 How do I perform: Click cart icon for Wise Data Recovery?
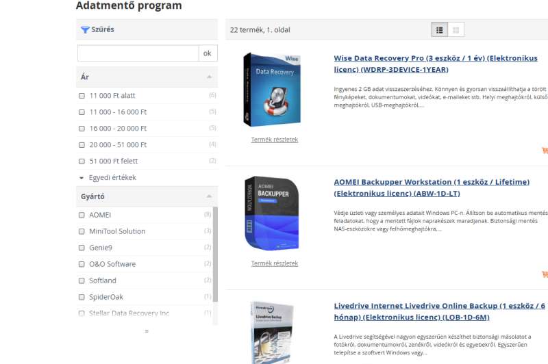[545, 151]
